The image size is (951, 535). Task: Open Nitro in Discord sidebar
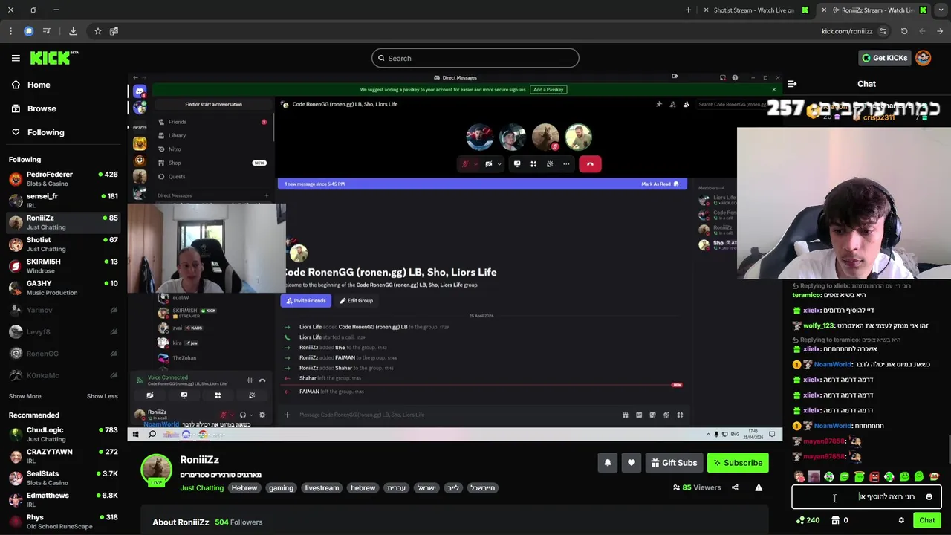175,149
